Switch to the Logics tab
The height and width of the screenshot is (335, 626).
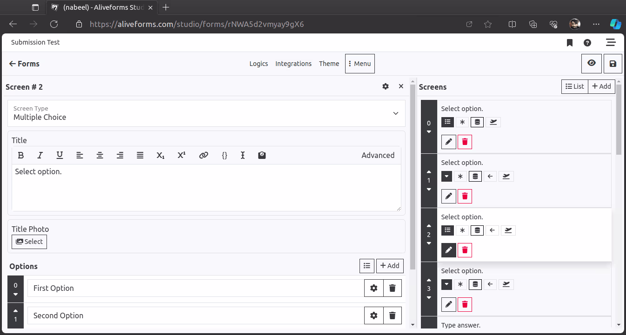(x=259, y=64)
